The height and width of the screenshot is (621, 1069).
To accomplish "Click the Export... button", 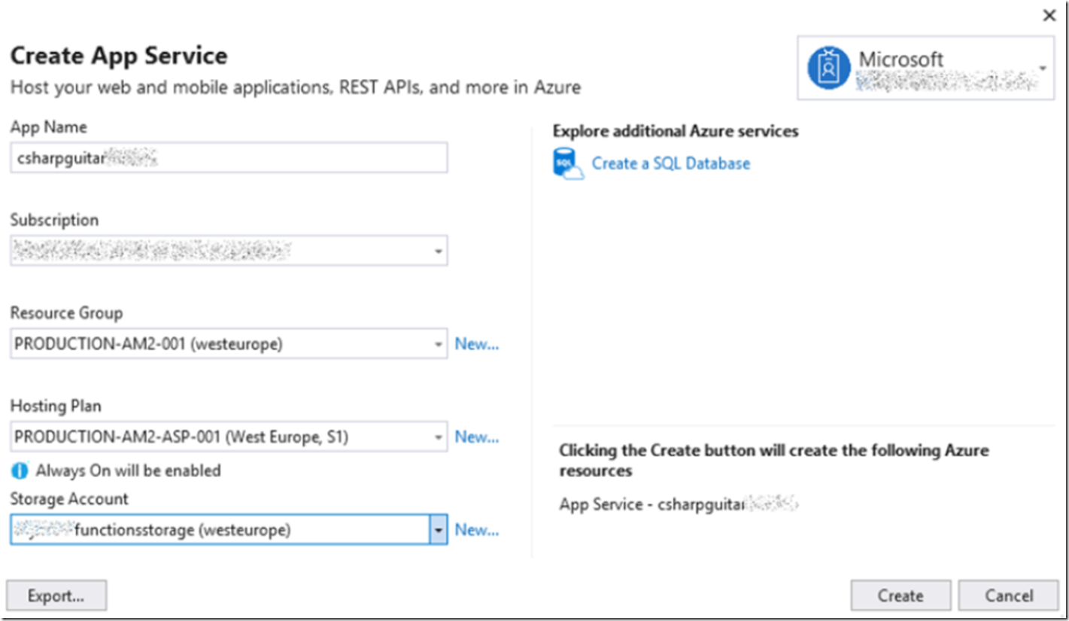I will pyautogui.click(x=56, y=595).
